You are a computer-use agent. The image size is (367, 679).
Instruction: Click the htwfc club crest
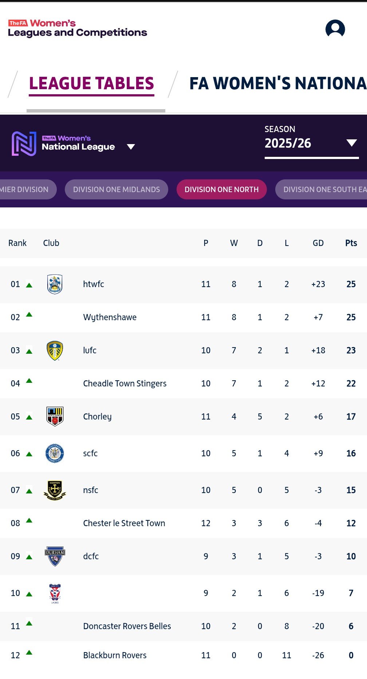[55, 284]
